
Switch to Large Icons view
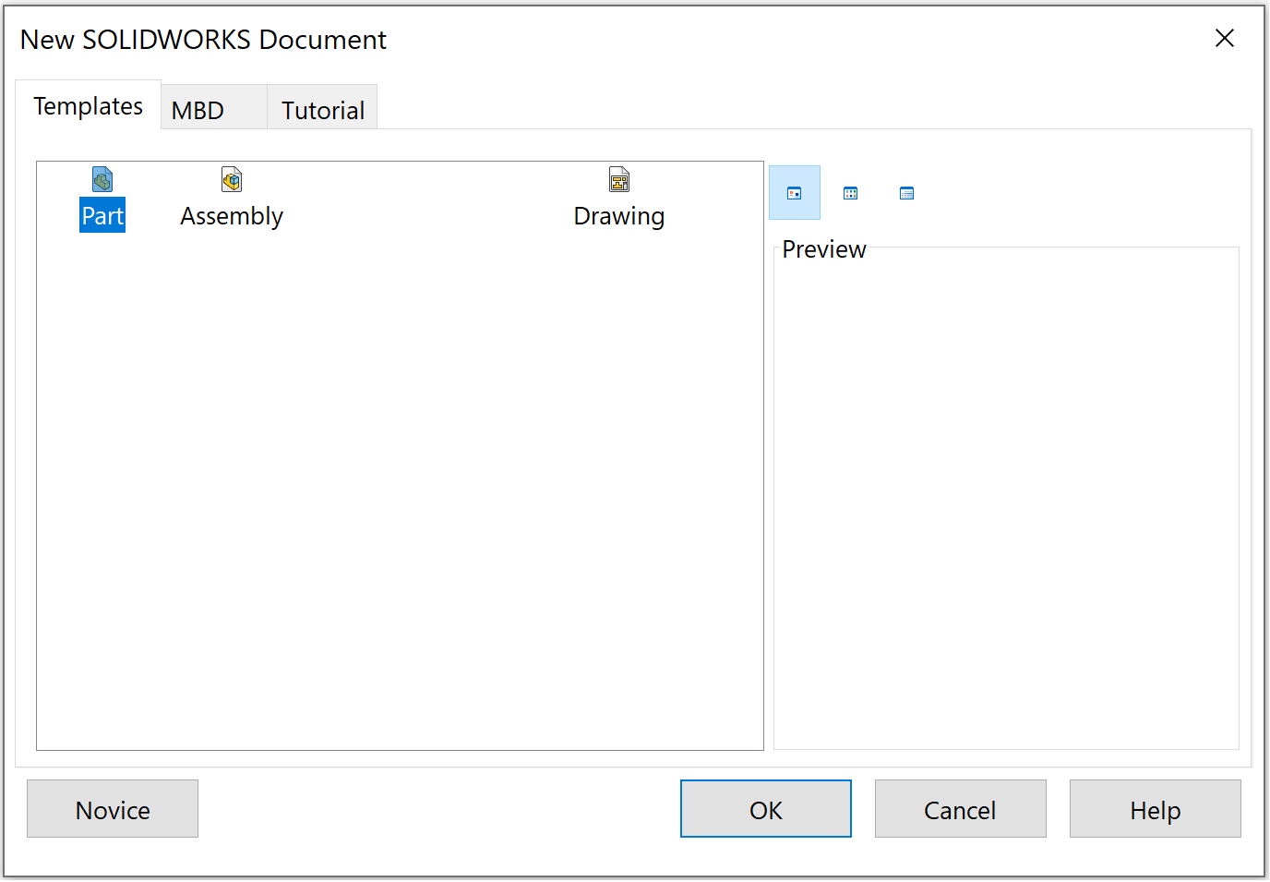795,193
